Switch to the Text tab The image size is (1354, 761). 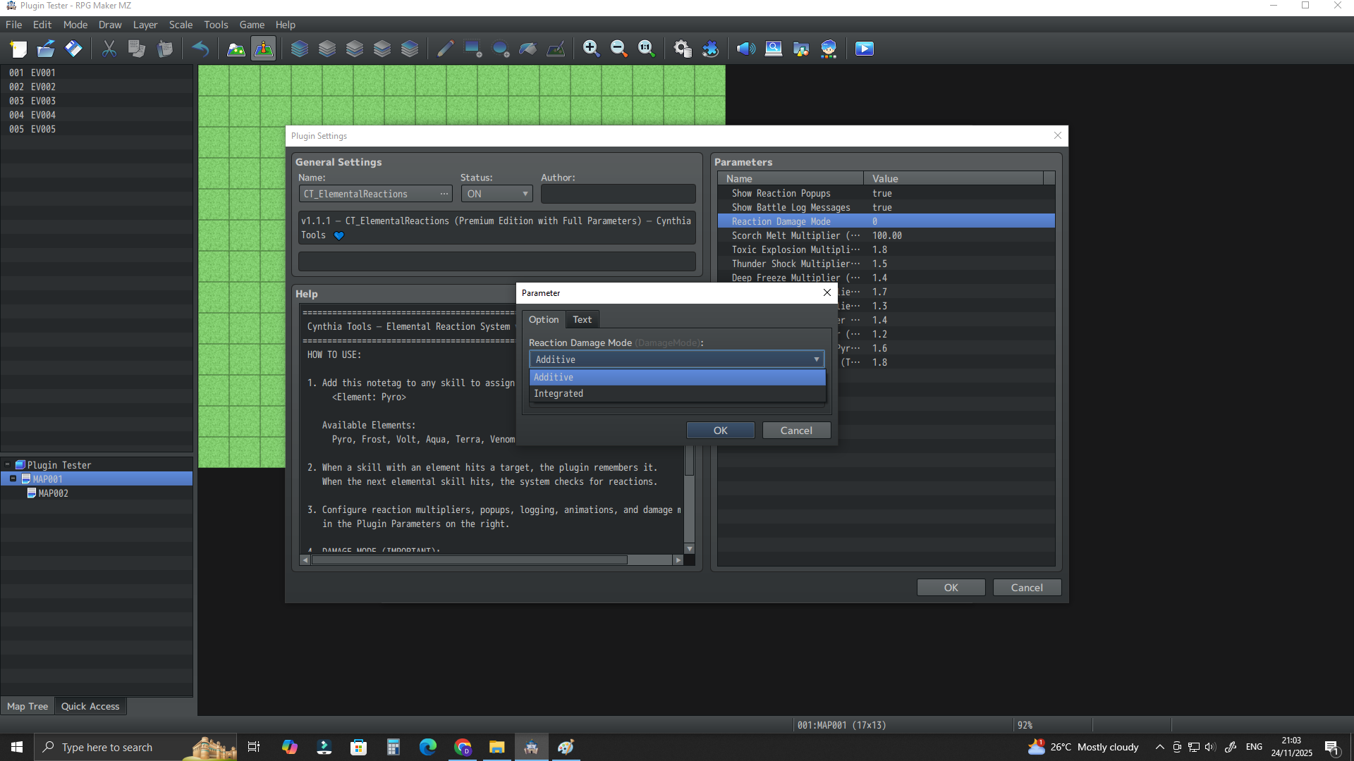click(x=582, y=319)
